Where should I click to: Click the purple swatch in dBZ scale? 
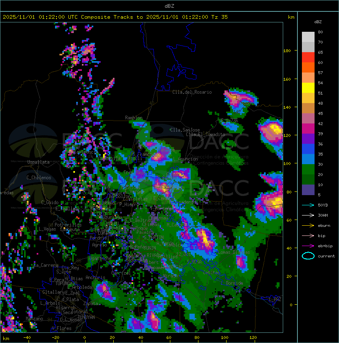[x=308, y=139]
